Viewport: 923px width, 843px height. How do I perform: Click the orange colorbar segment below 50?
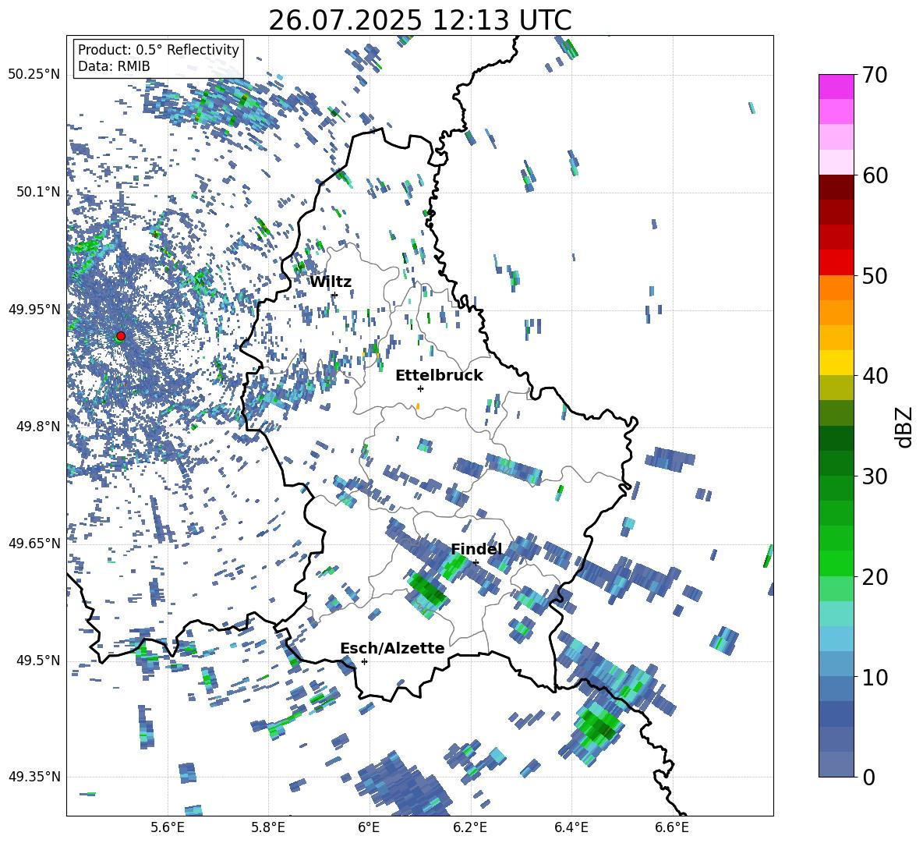point(836,288)
